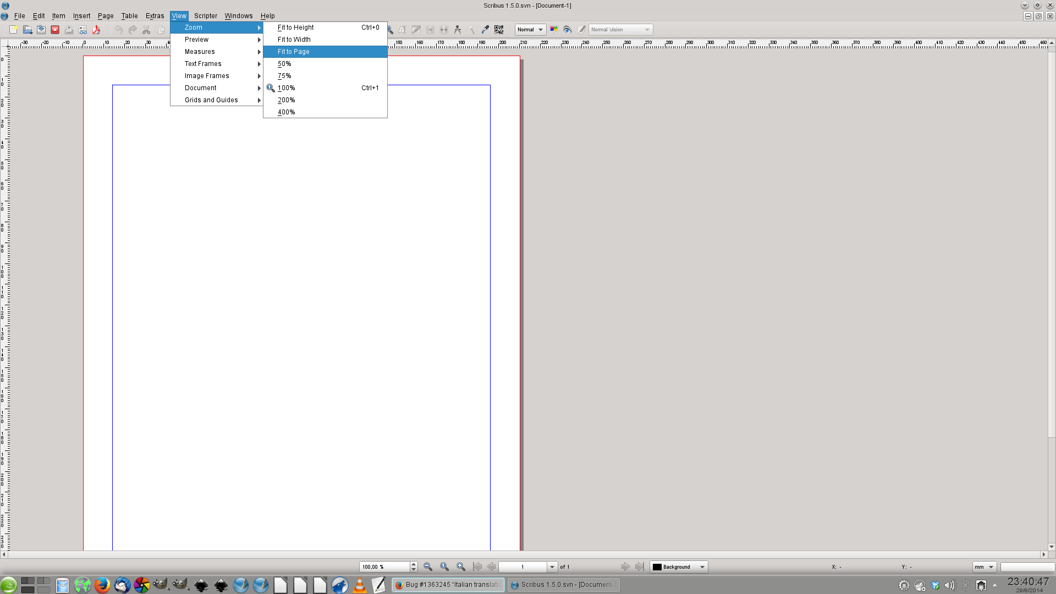Click the New document icon
This screenshot has height=594, width=1056.
(14, 30)
